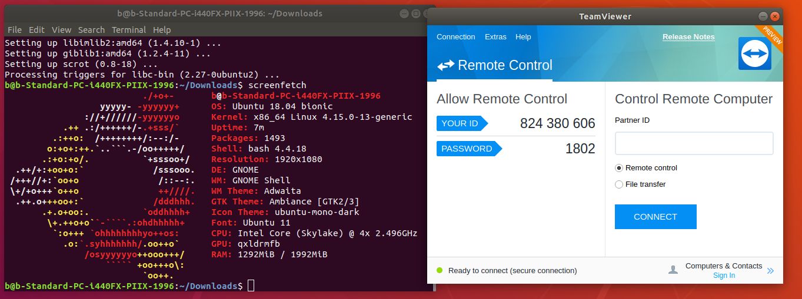Select the Remote Control tab

point(495,65)
